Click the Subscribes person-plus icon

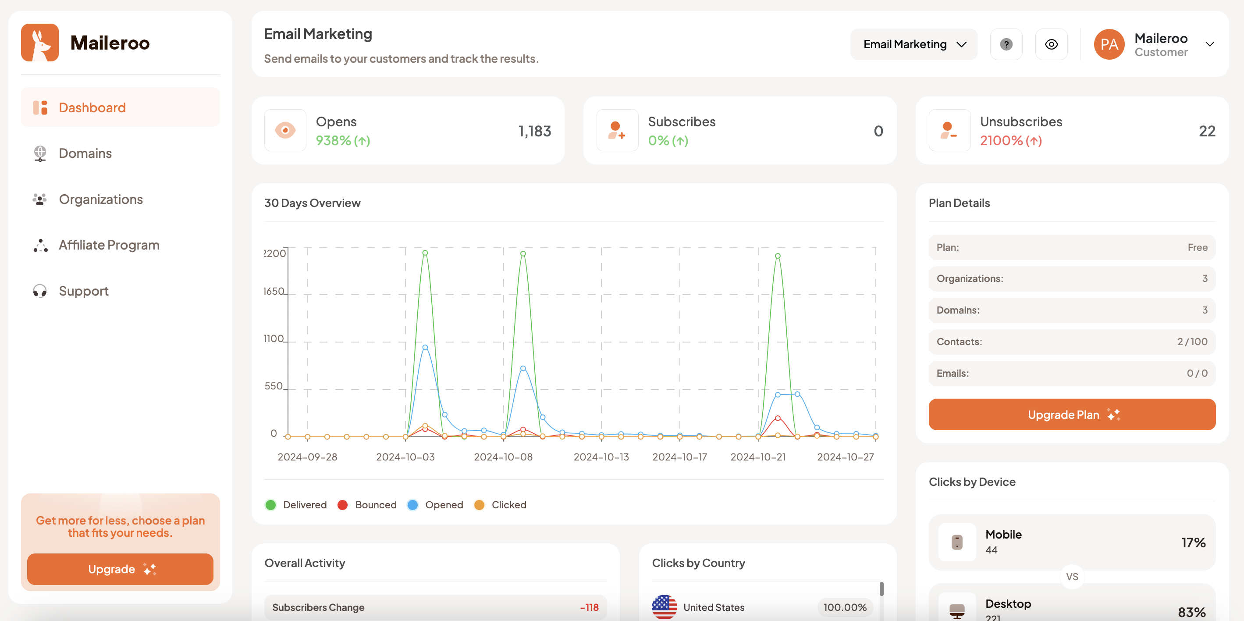(617, 131)
